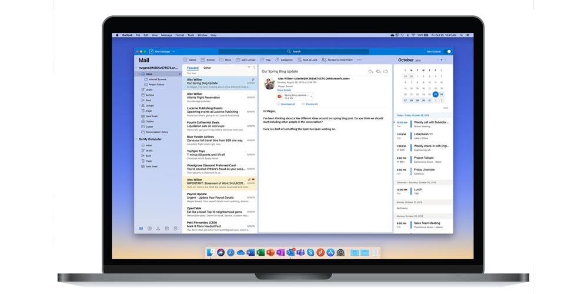Click the sort order icon beside filter

254,68
